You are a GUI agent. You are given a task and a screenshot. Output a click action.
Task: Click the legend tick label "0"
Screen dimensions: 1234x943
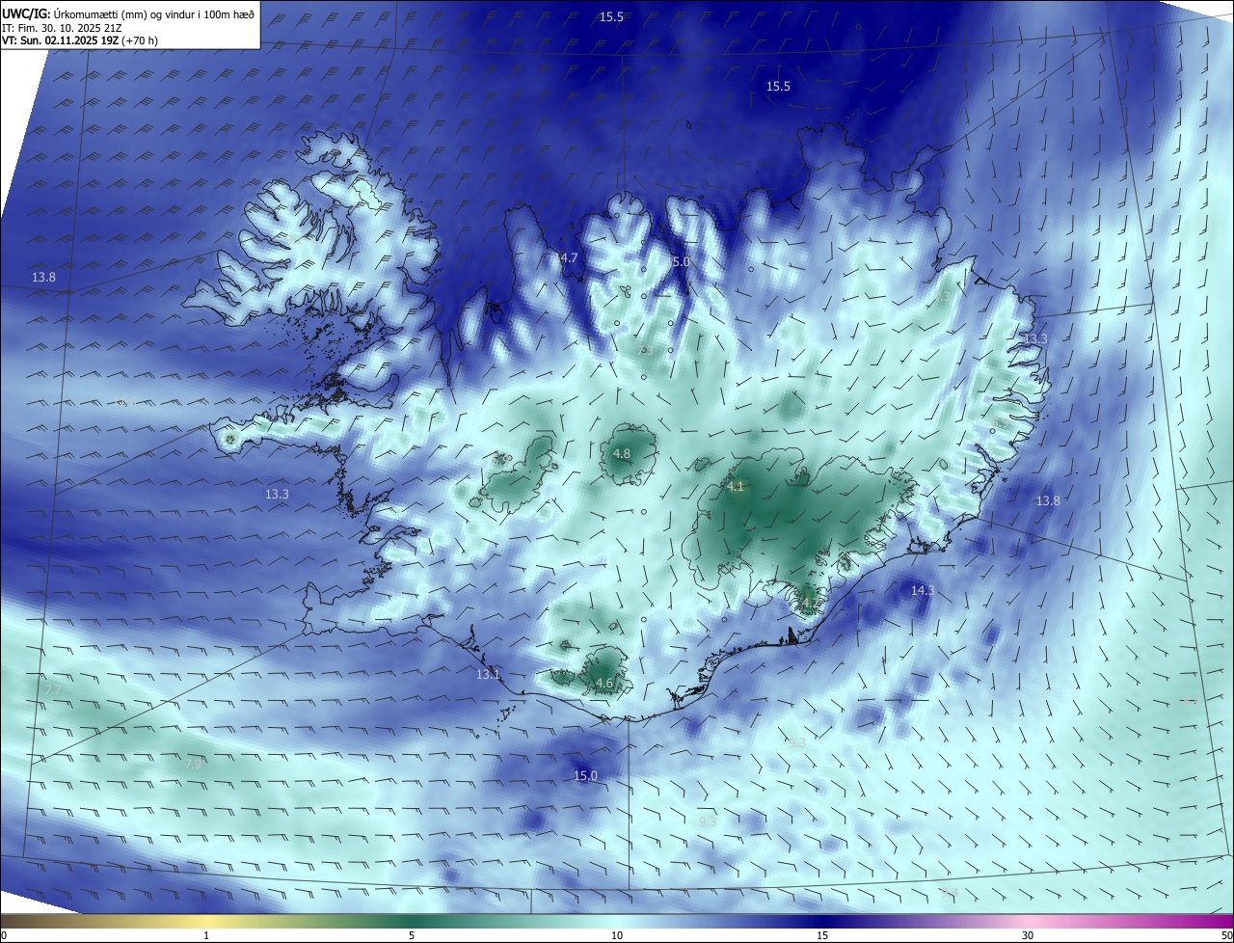(x=4, y=935)
